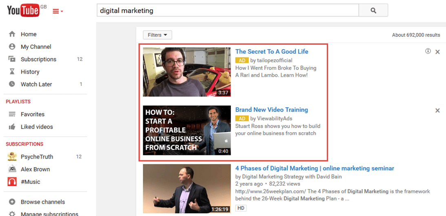Click the Alex Brown channel avatar
The height and width of the screenshot is (216, 446).
(12, 169)
